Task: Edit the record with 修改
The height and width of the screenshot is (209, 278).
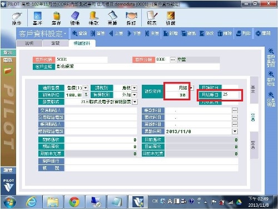Action: tap(206, 33)
